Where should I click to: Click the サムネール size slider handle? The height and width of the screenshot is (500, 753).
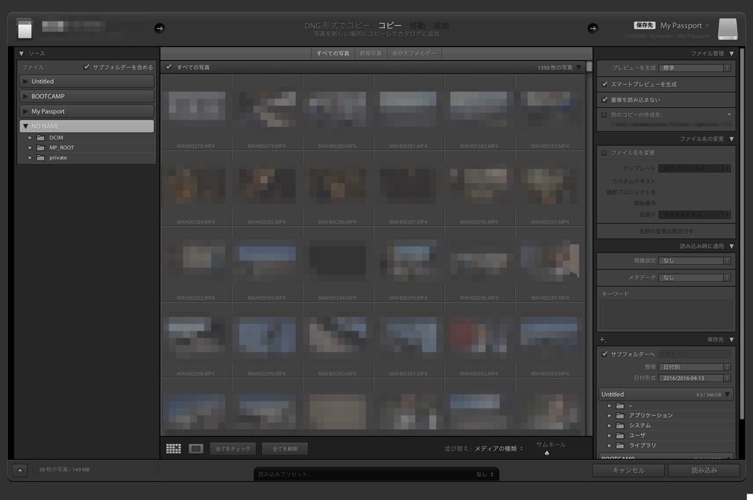pos(547,453)
